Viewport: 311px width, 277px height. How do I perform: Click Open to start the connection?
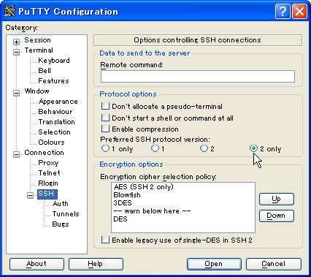(x=214, y=264)
